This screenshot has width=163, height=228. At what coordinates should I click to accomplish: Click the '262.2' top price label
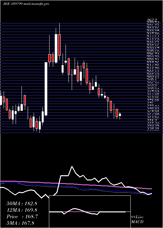click(x=152, y=20)
